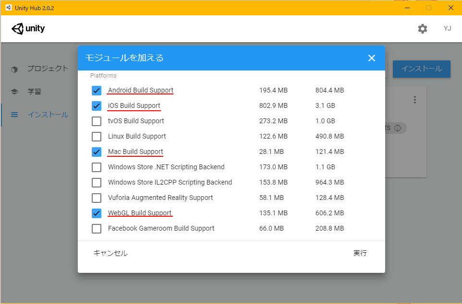Click the blue インストール button
Screen dimensions: 462x304
(x=422, y=69)
